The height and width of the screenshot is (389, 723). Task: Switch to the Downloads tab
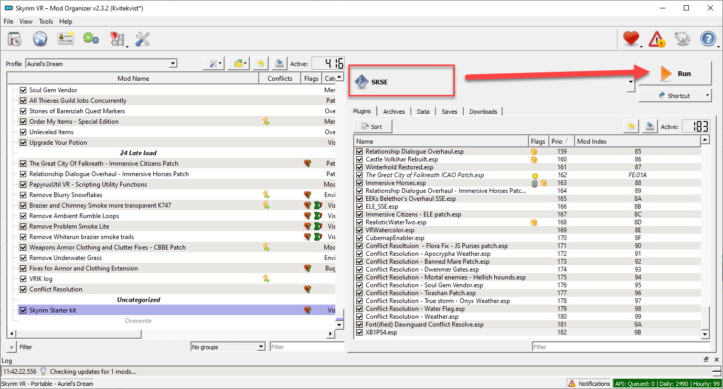[x=483, y=111]
